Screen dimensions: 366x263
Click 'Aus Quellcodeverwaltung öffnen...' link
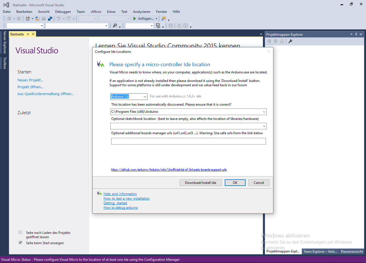(45, 94)
